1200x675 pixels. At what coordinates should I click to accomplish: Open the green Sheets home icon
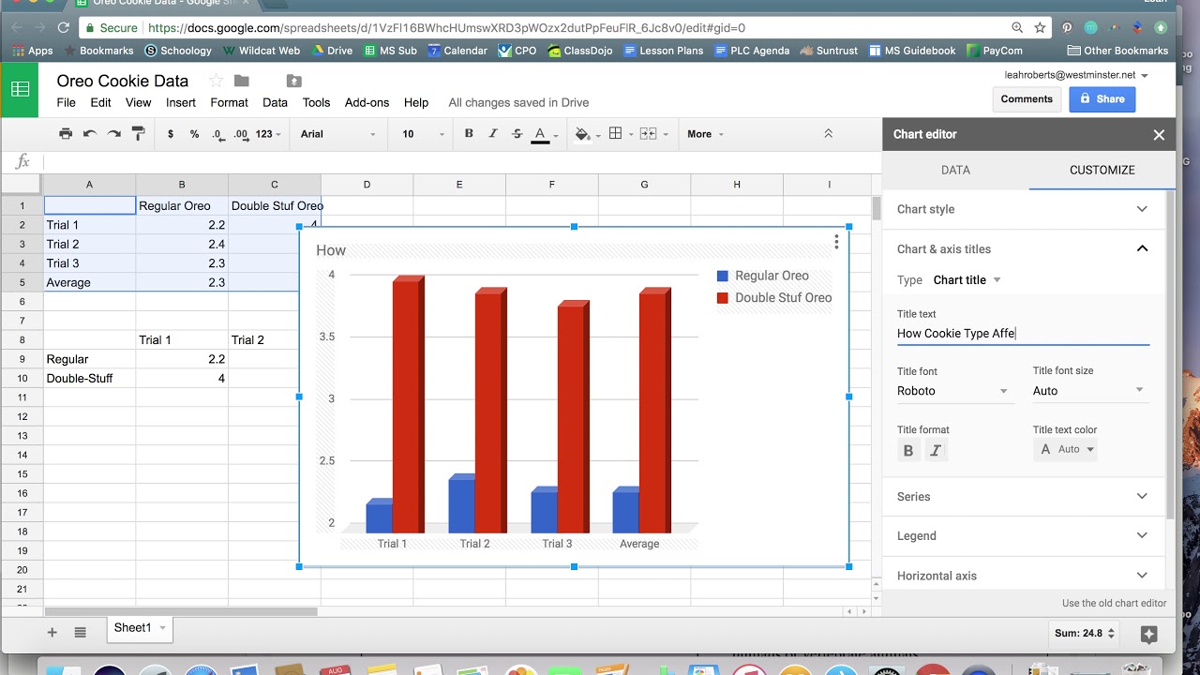click(20, 90)
